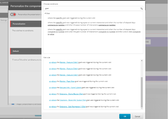Click 'where' on Market - Page View row
The width and height of the screenshot is (168, 119).
tap(54, 81)
